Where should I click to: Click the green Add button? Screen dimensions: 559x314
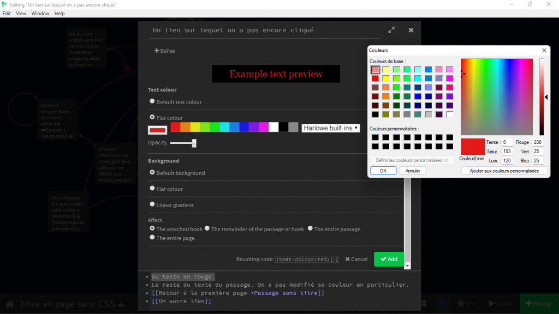389,259
